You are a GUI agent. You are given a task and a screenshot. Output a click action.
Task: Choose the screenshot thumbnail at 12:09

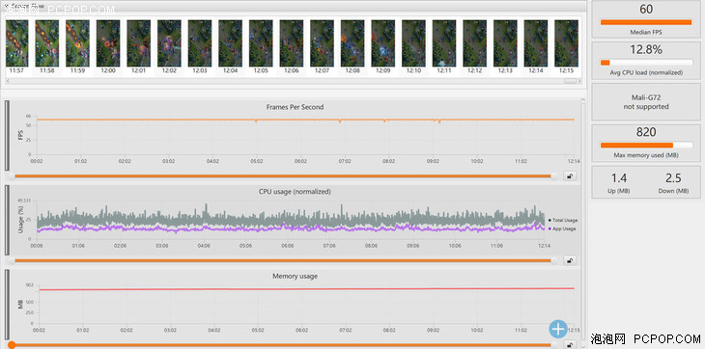(x=383, y=43)
